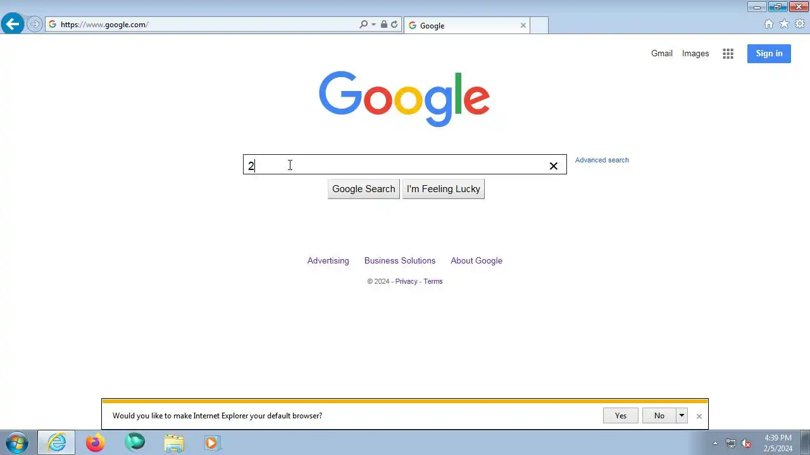Click the Google logo
Image resolution: width=810 pixels, height=455 pixels.
[x=404, y=99]
